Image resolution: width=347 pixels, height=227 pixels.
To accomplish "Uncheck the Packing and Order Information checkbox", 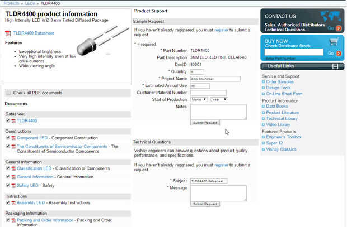I will point(7,220).
